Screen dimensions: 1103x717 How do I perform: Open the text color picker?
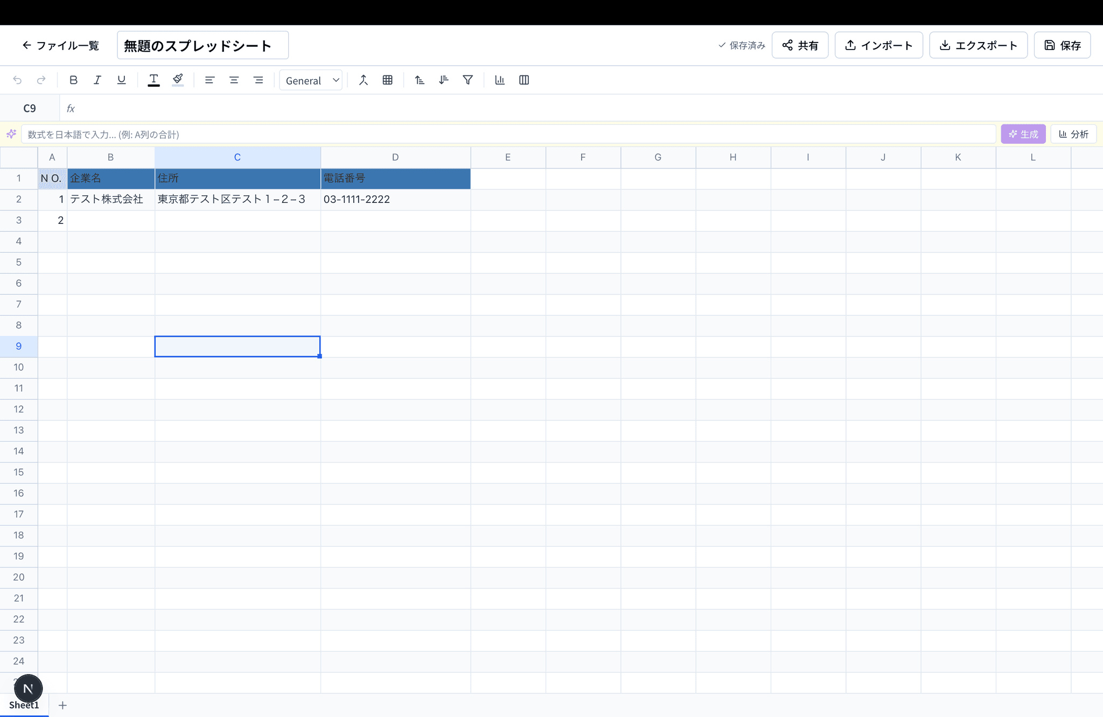(153, 80)
